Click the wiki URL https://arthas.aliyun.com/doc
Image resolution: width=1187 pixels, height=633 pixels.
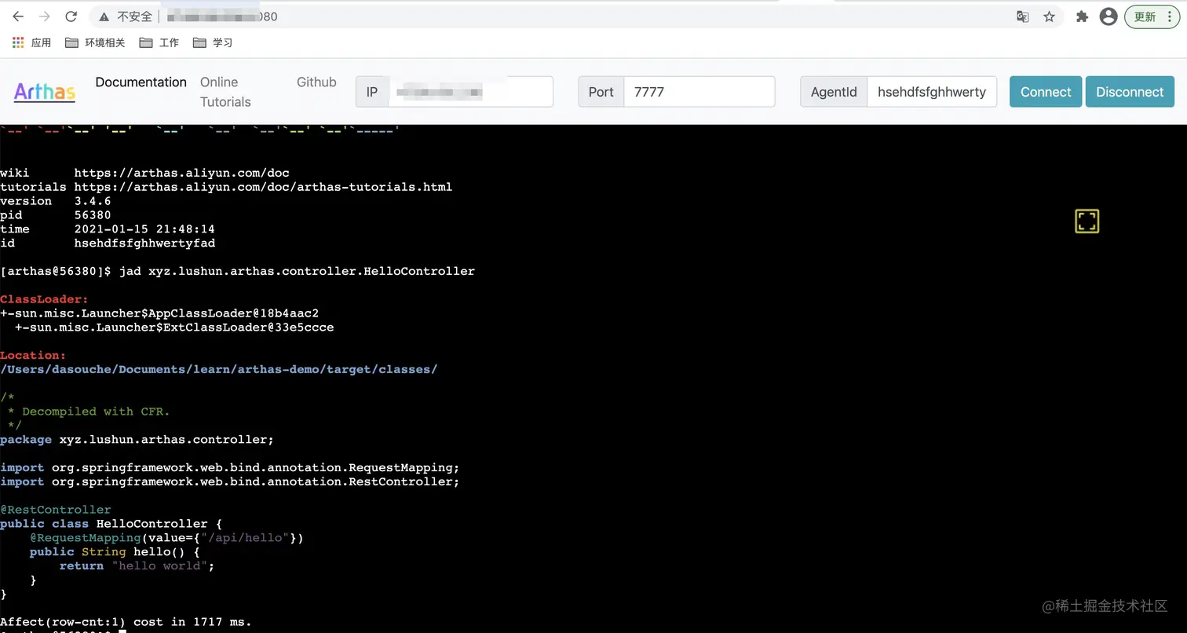tap(182, 173)
